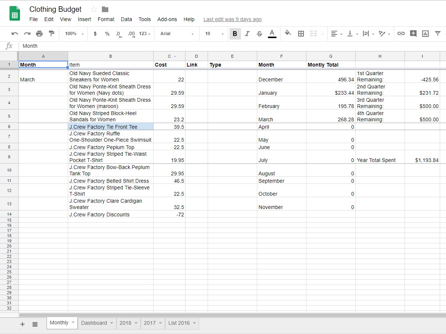Click the Insert link icon

click(401, 34)
